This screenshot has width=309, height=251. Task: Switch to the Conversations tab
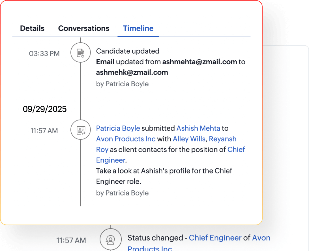(x=83, y=28)
